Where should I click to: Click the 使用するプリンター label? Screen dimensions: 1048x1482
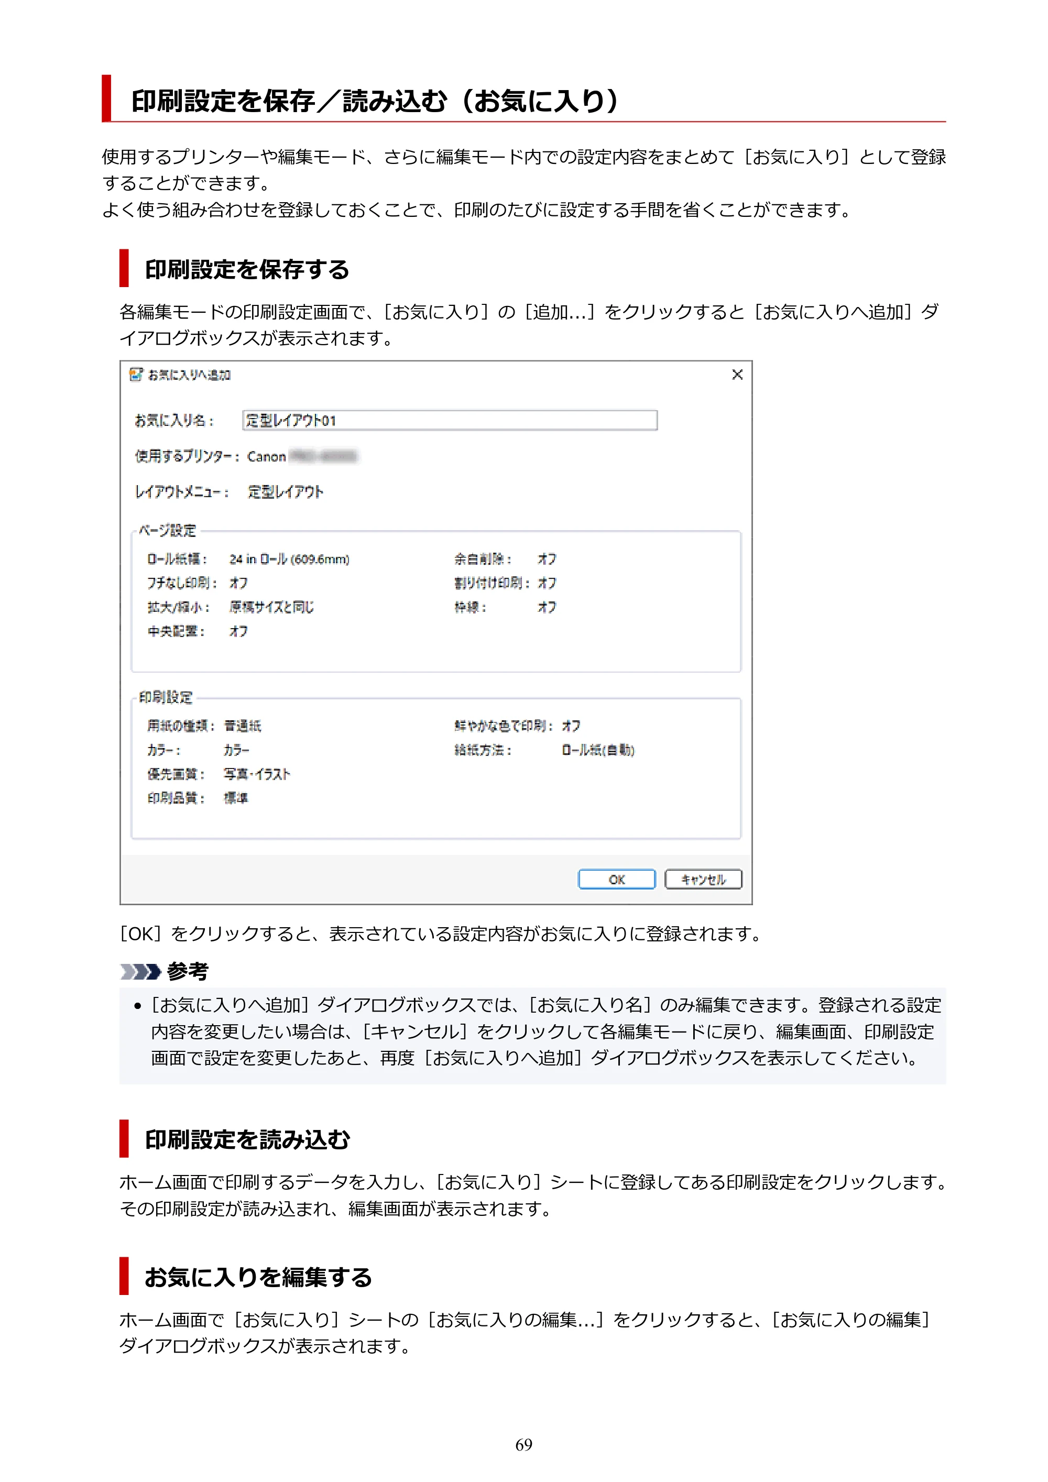point(187,456)
